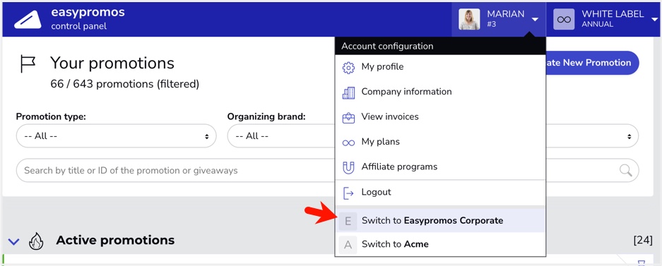The height and width of the screenshot is (266, 662).
Task: Choose Logout from the menu
Action: [x=440, y=192]
